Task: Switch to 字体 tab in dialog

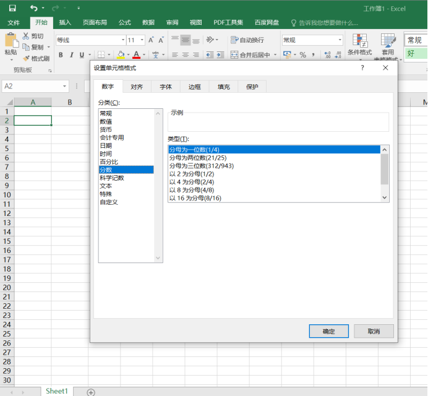Action: 166,87
